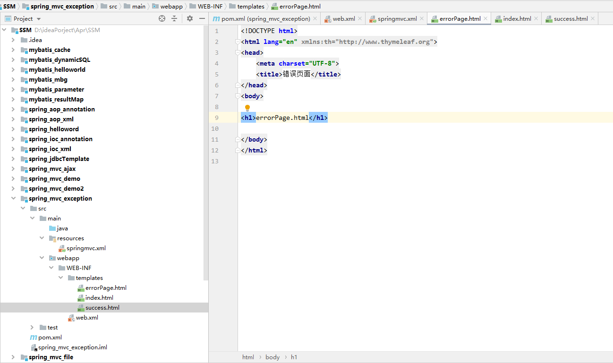Select the spring_jdbcTemplate module

[x=59, y=159]
